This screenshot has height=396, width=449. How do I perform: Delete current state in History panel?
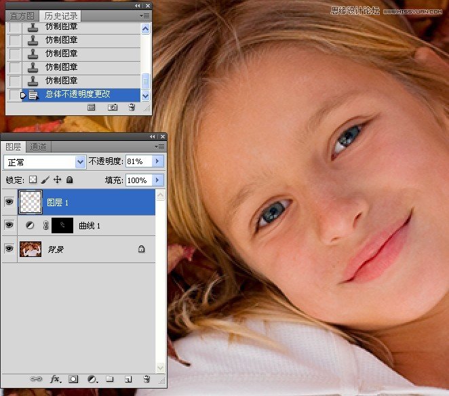coord(132,107)
